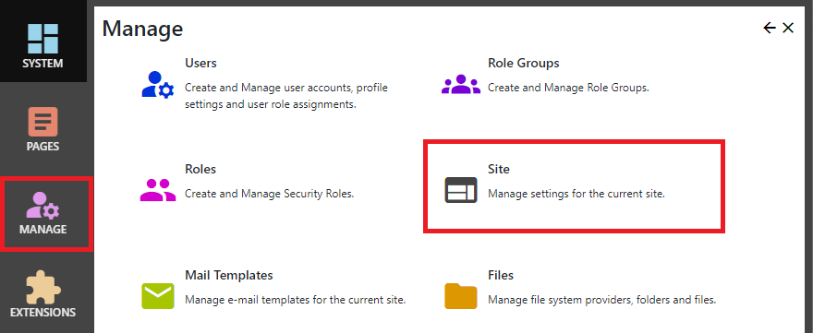Open the Mail Templates heading link
This screenshot has width=813, height=333.
(x=229, y=275)
